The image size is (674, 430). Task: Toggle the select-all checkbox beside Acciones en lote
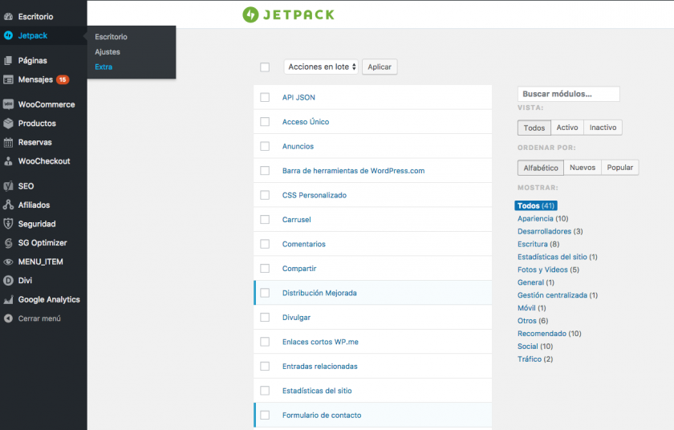(265, 67)
